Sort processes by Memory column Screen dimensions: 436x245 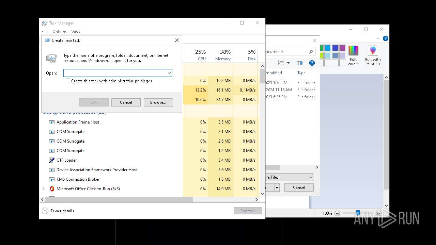[220, 55]
